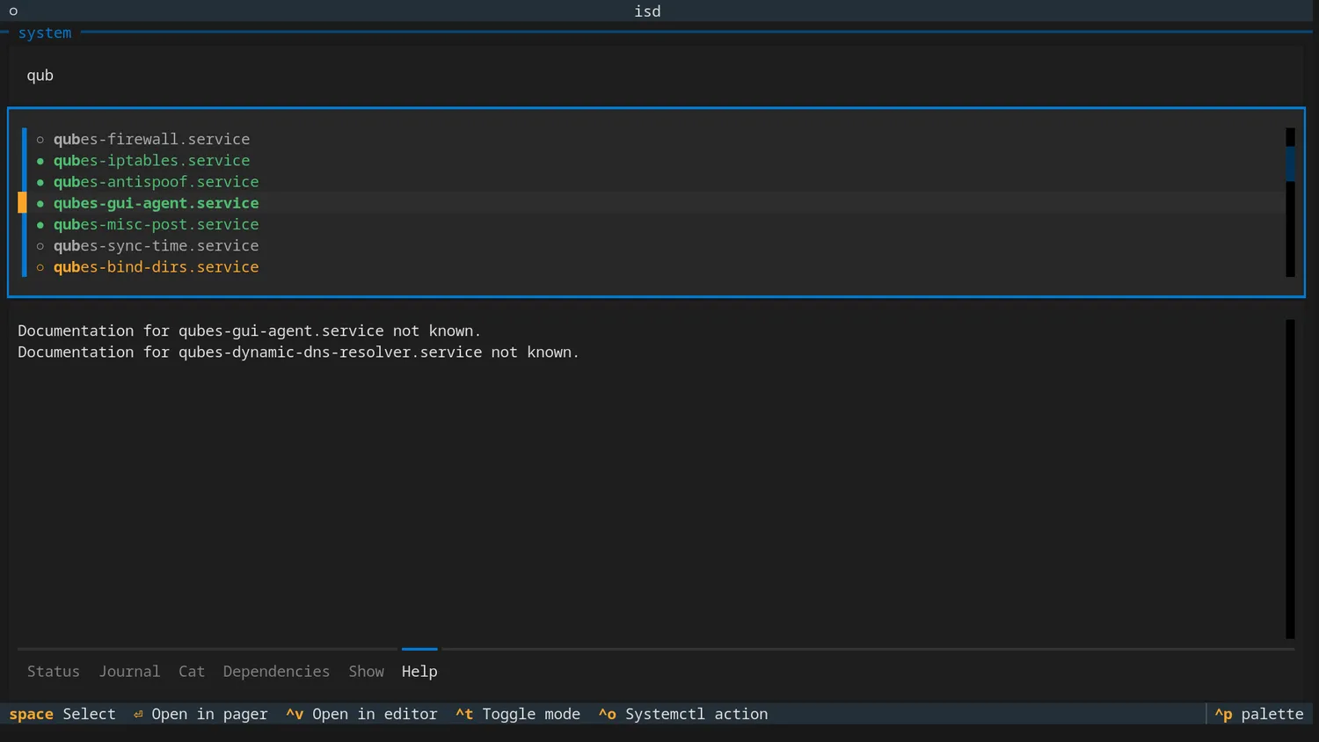Click the preview pane vertical scrollbar
This screenshot has width=1319, height=742.
pos(1290,479)
